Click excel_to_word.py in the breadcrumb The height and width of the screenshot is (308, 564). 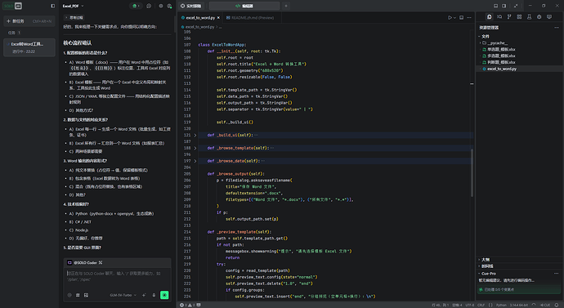[x=199, y=27]
